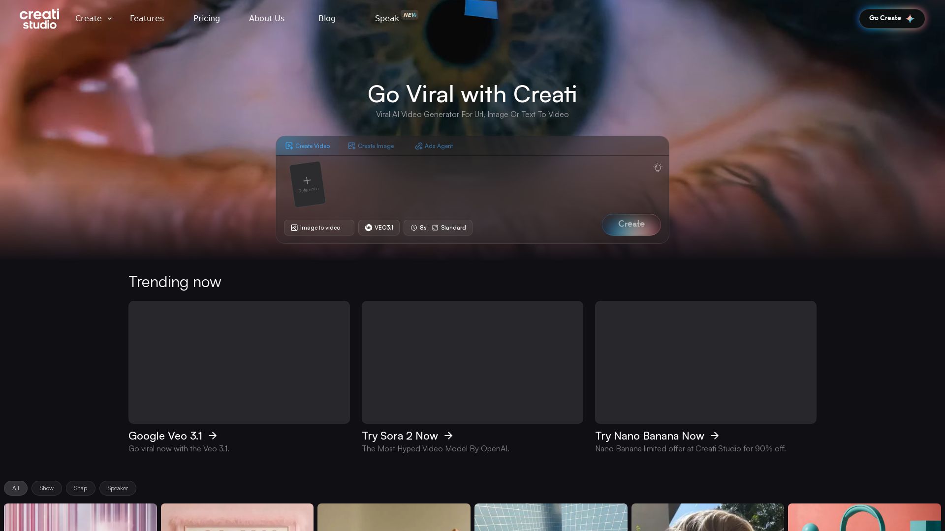Switch to the Create Image tab

click(x=371, y=146)
